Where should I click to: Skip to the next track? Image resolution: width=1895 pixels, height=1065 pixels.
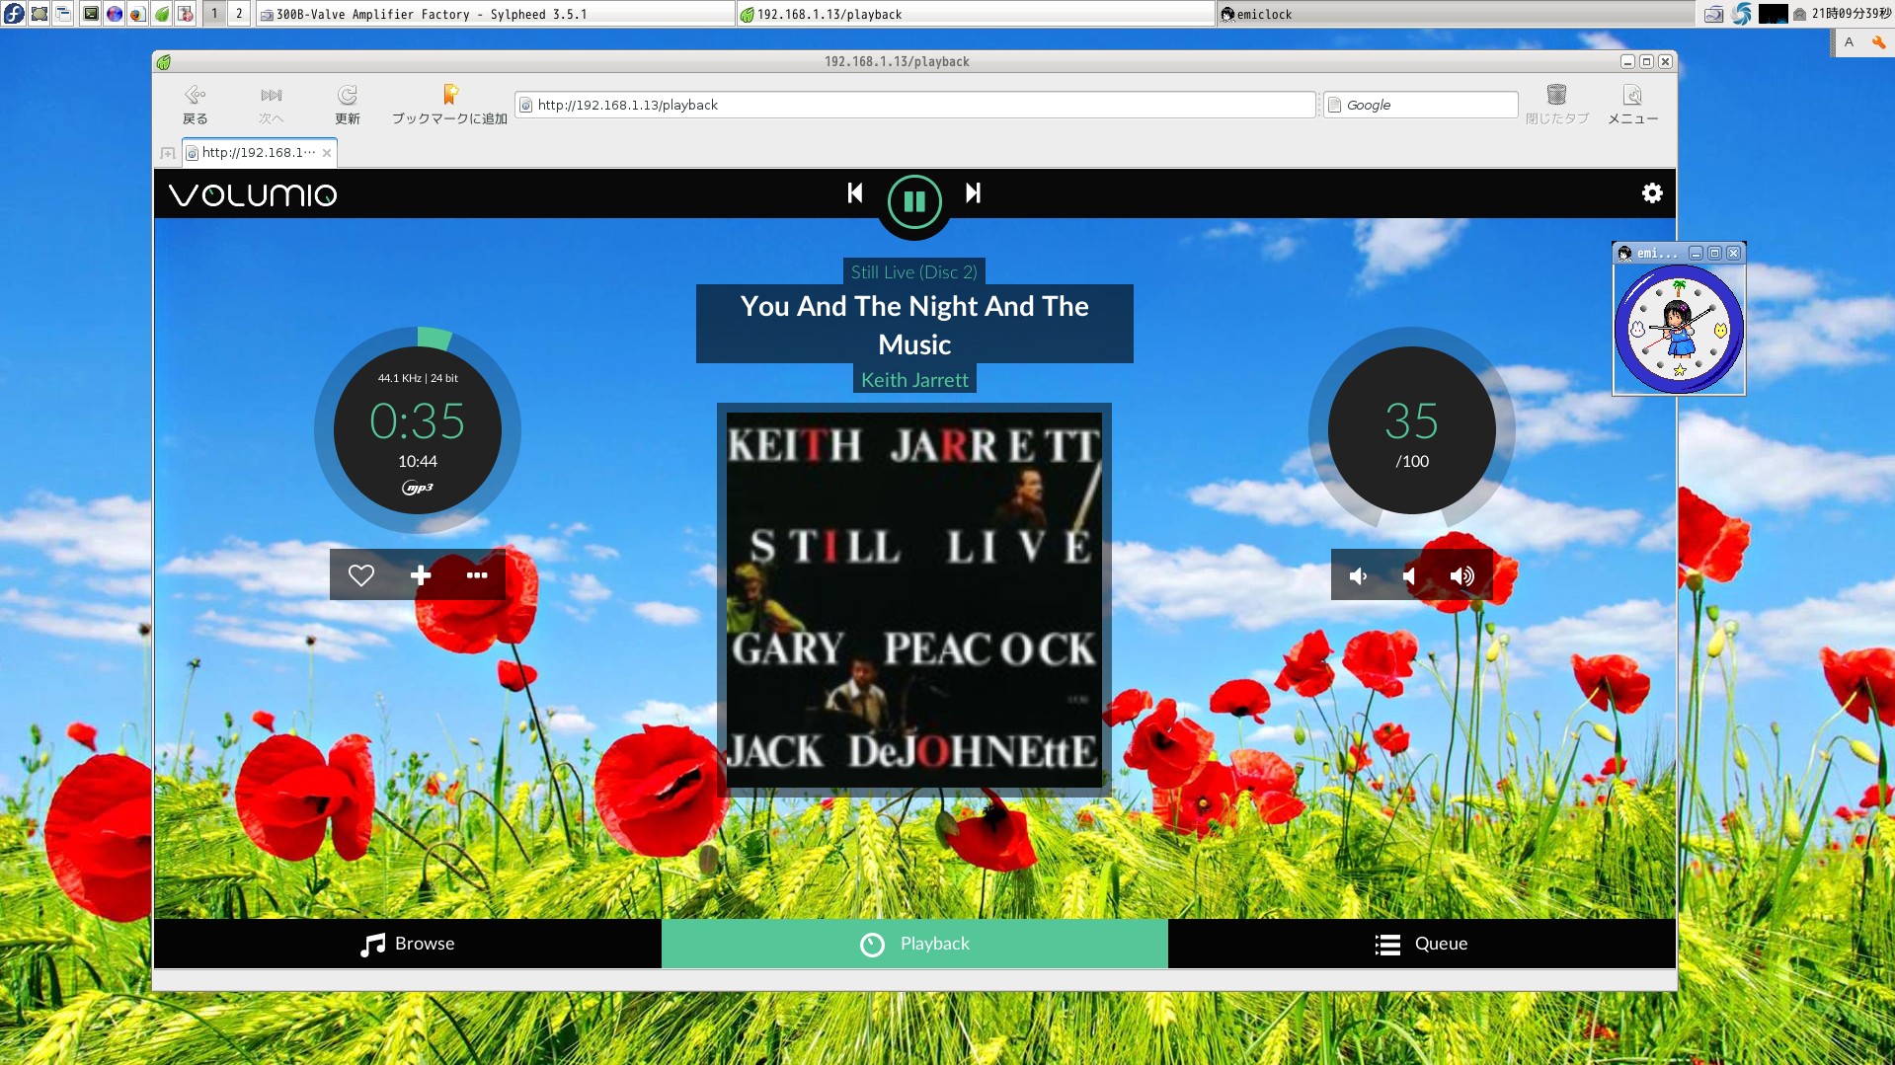[x=973, y=193]
